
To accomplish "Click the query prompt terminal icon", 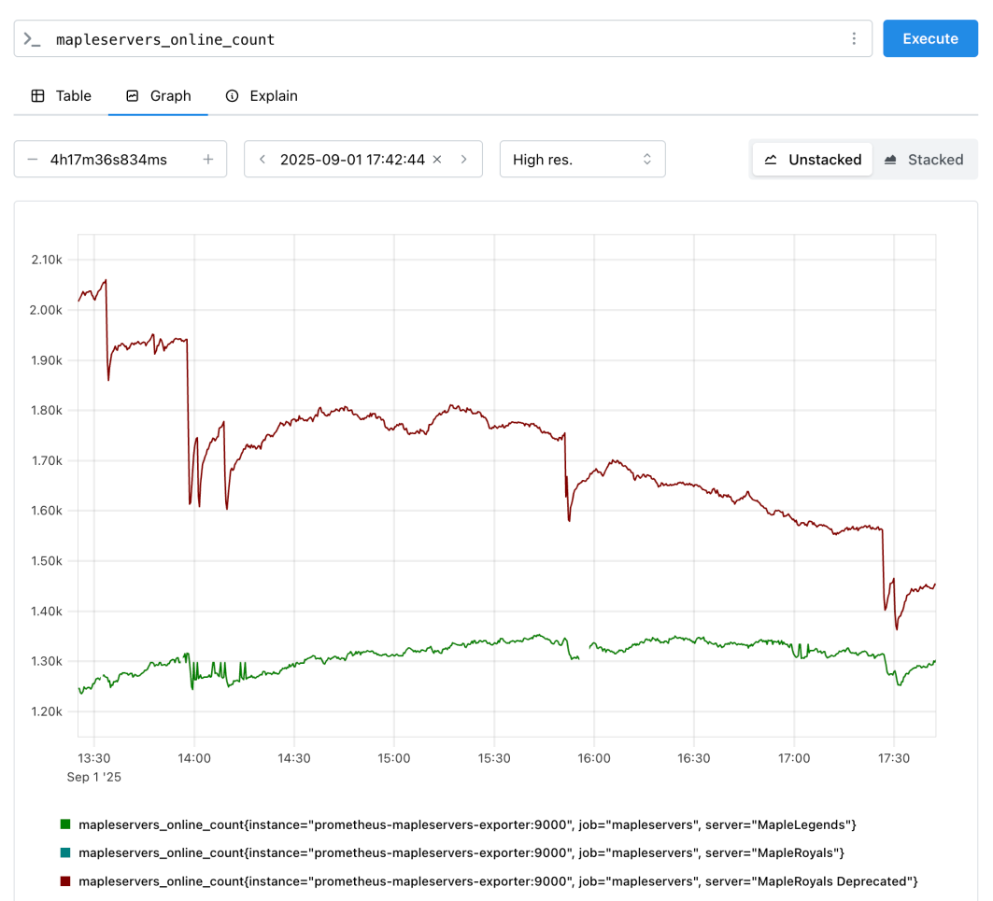I will pyautogui.click(x=33, y=39).
